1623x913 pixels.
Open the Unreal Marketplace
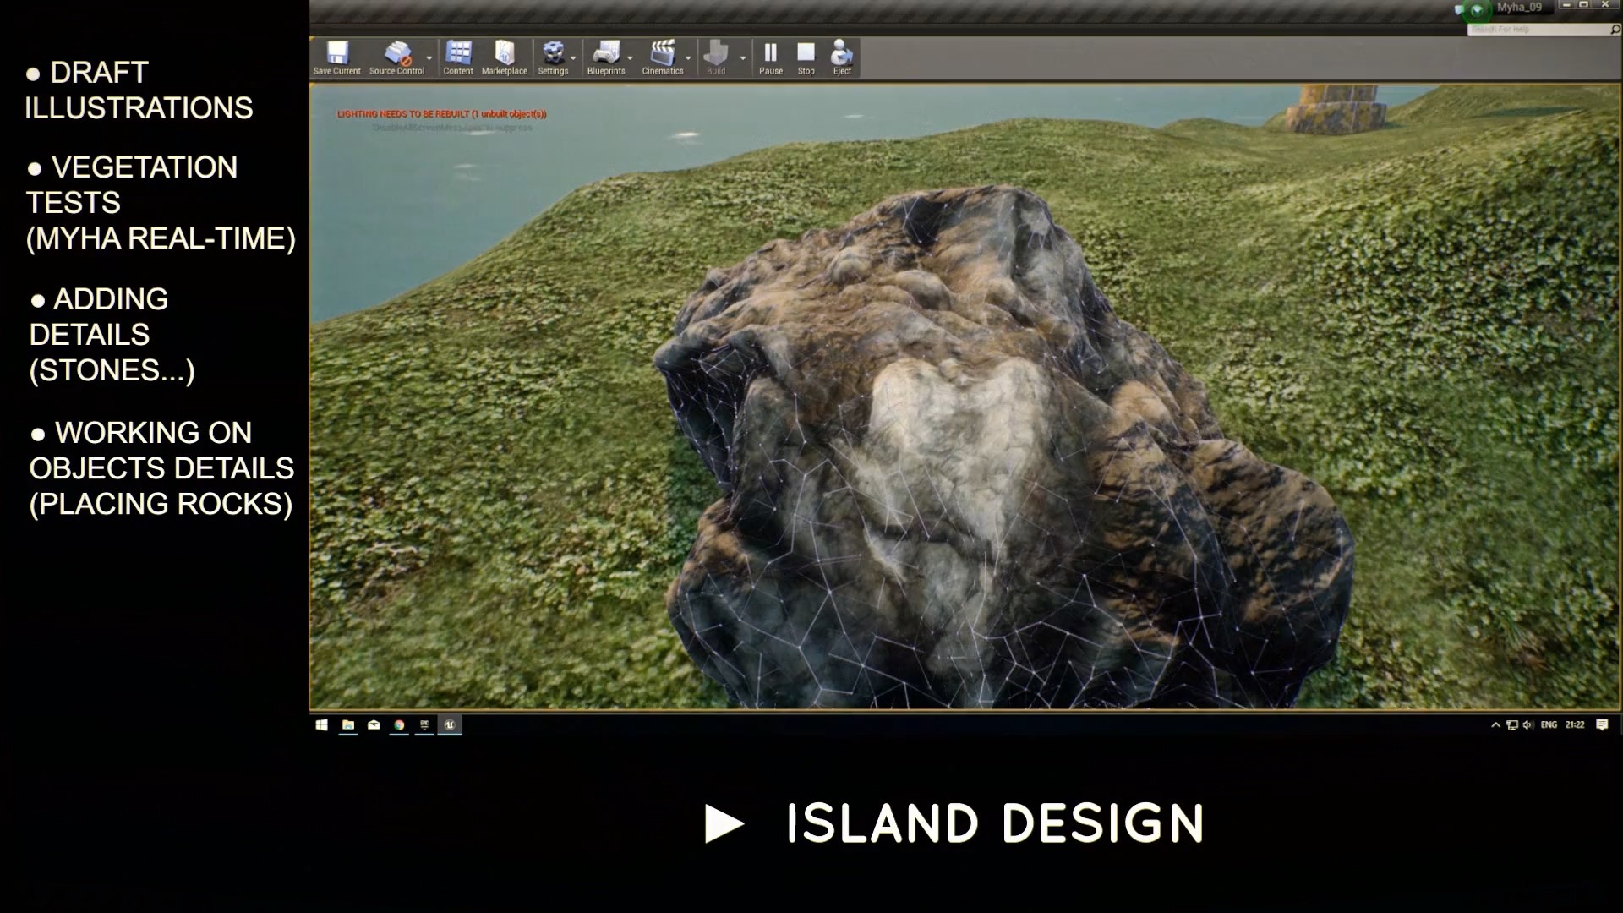point(503,52)
